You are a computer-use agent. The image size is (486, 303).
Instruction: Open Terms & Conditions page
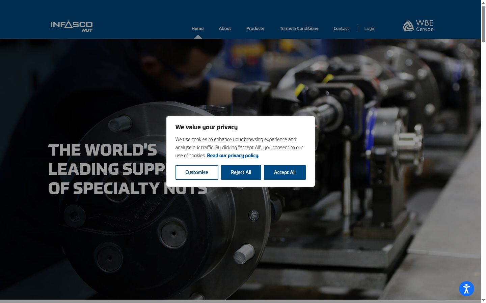pyautogui.click(x=299, y=28)
